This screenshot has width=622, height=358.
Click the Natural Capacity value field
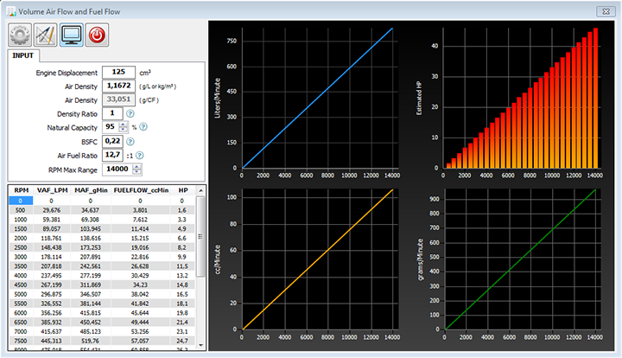[111, 127]
